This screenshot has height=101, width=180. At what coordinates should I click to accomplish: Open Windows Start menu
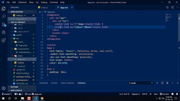tap(3, 98)
